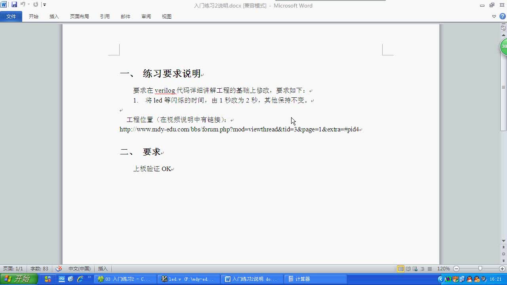507x285 pixels.
Task: Open Word Help question mark icon
Action: tap(502, 17)
